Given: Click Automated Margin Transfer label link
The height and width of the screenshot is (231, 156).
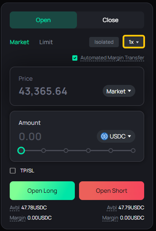Looking at the screenshot, I should [112, 58].
